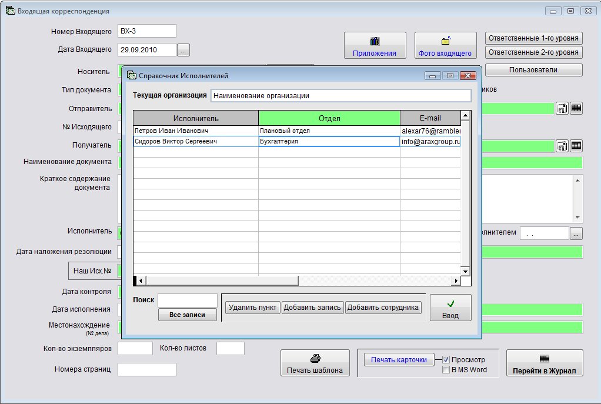Open the ellipsis button beside исполнителем date
This screenshot has width=601, height=404.
(576, 233)
